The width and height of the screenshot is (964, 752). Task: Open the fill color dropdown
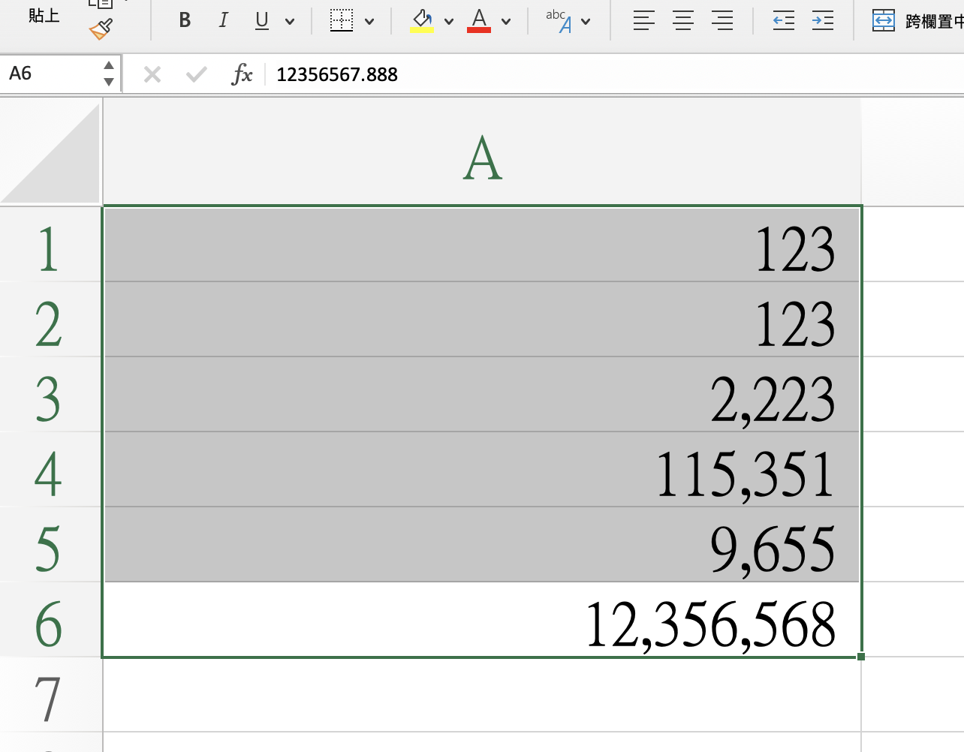448,22
